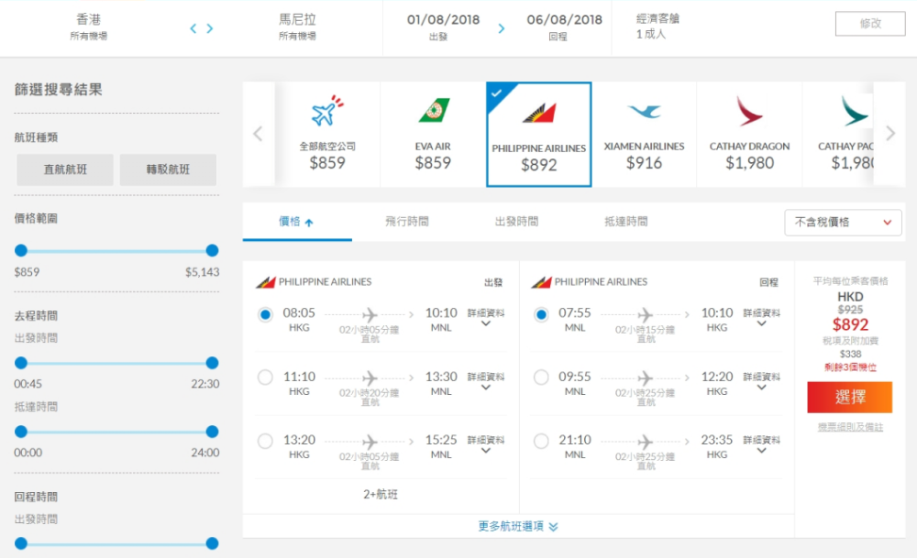Image resolution: width=917 pixels, height=558 pixels.
Task: Select the 08:05 HKG outbound flight
Action: (265, 314)
